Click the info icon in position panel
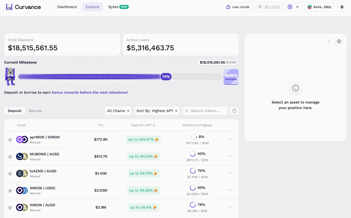351x218 pixels. (295, 88)
